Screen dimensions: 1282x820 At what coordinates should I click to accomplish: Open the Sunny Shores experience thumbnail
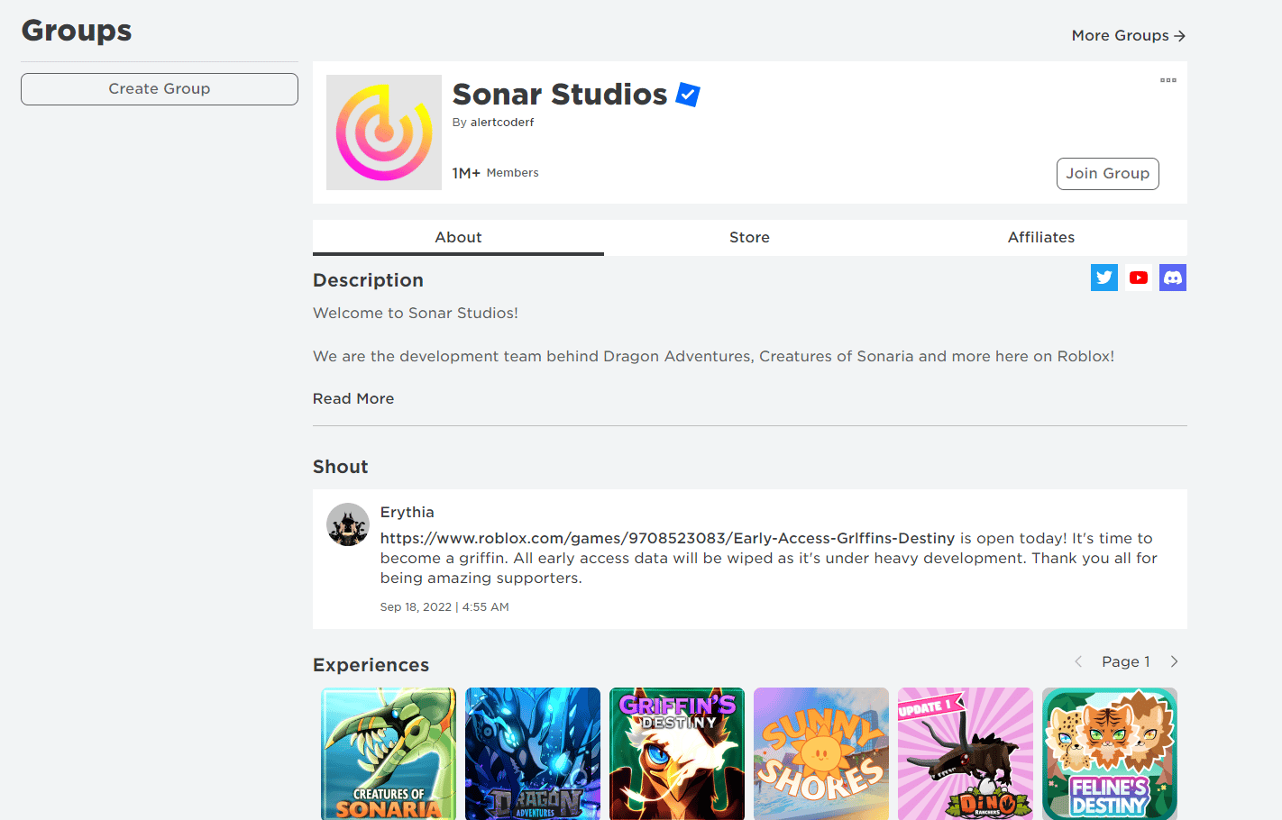point(821,753)
